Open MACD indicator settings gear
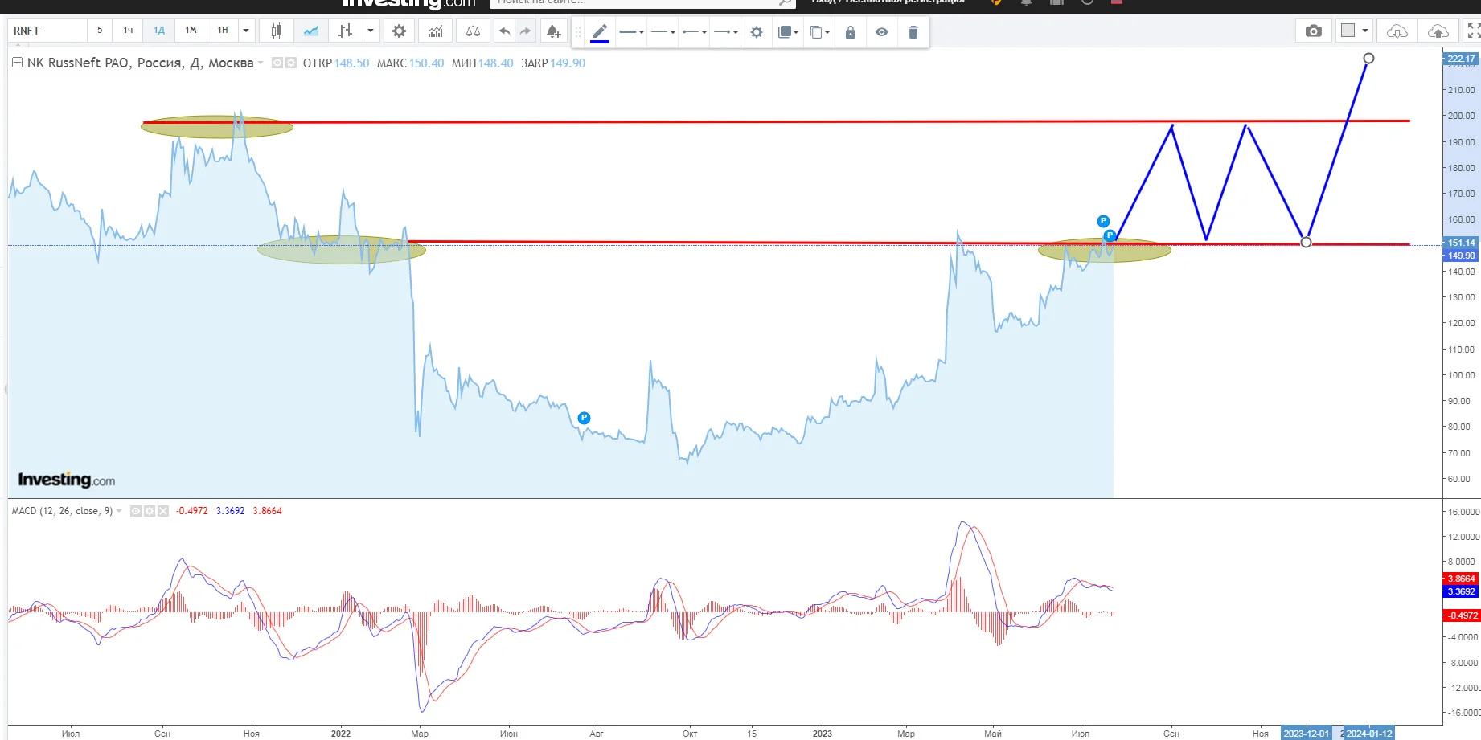The image size is (1481, 740). [x=150, y=511]
